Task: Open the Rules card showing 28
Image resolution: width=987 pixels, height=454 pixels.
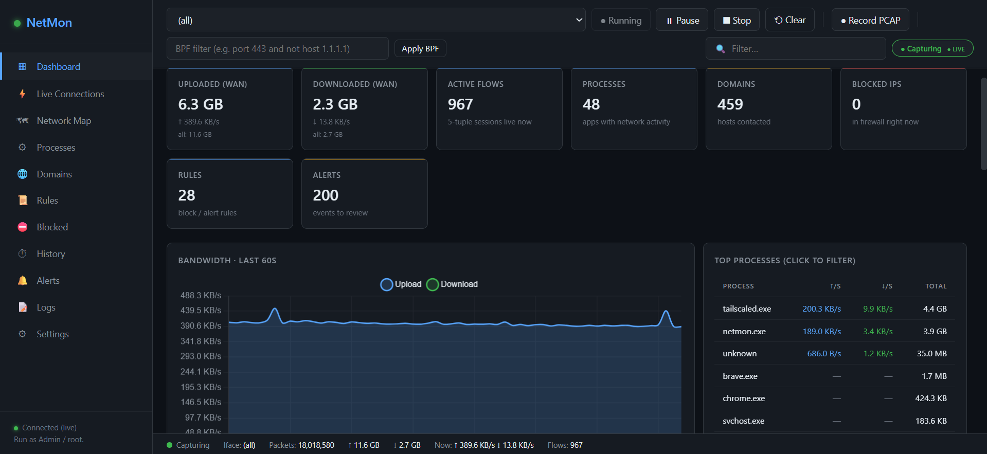Action: coord(230,194)
